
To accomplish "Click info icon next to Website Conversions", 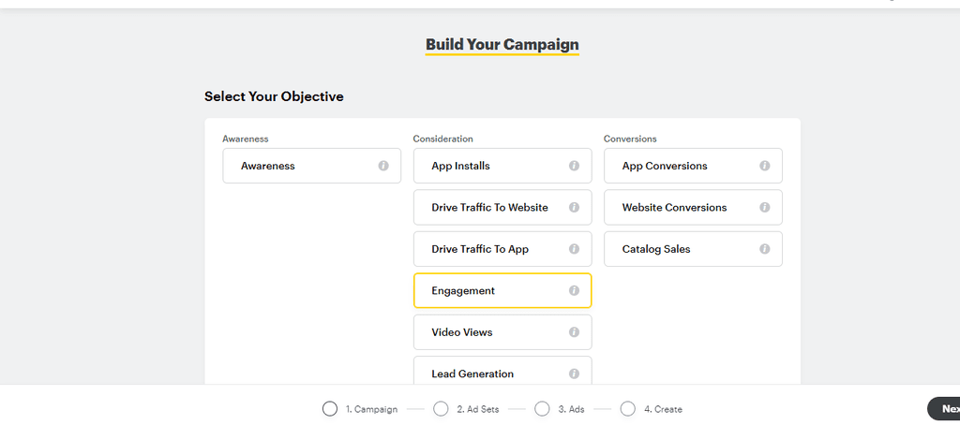I will coord(765,207).
